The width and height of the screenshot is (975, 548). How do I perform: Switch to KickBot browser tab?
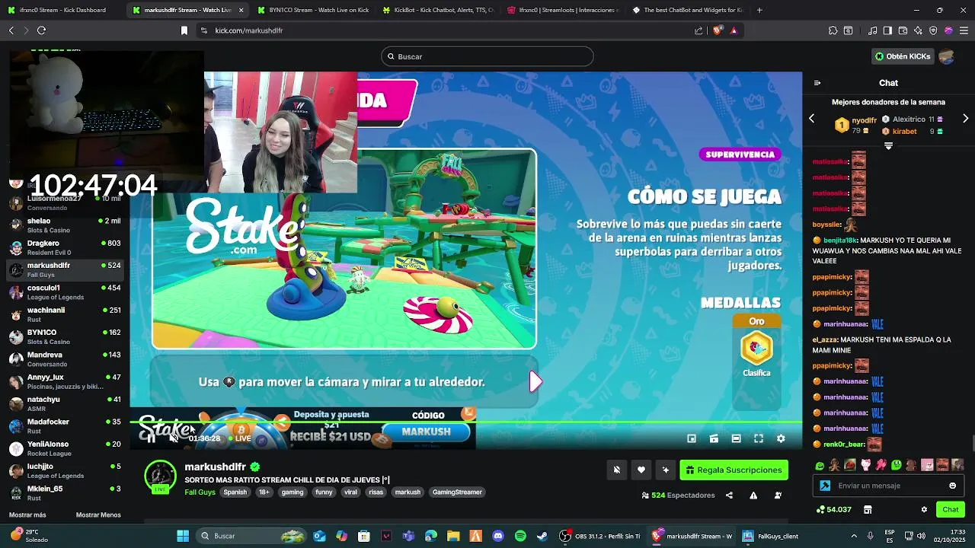(x=437, y=10)
